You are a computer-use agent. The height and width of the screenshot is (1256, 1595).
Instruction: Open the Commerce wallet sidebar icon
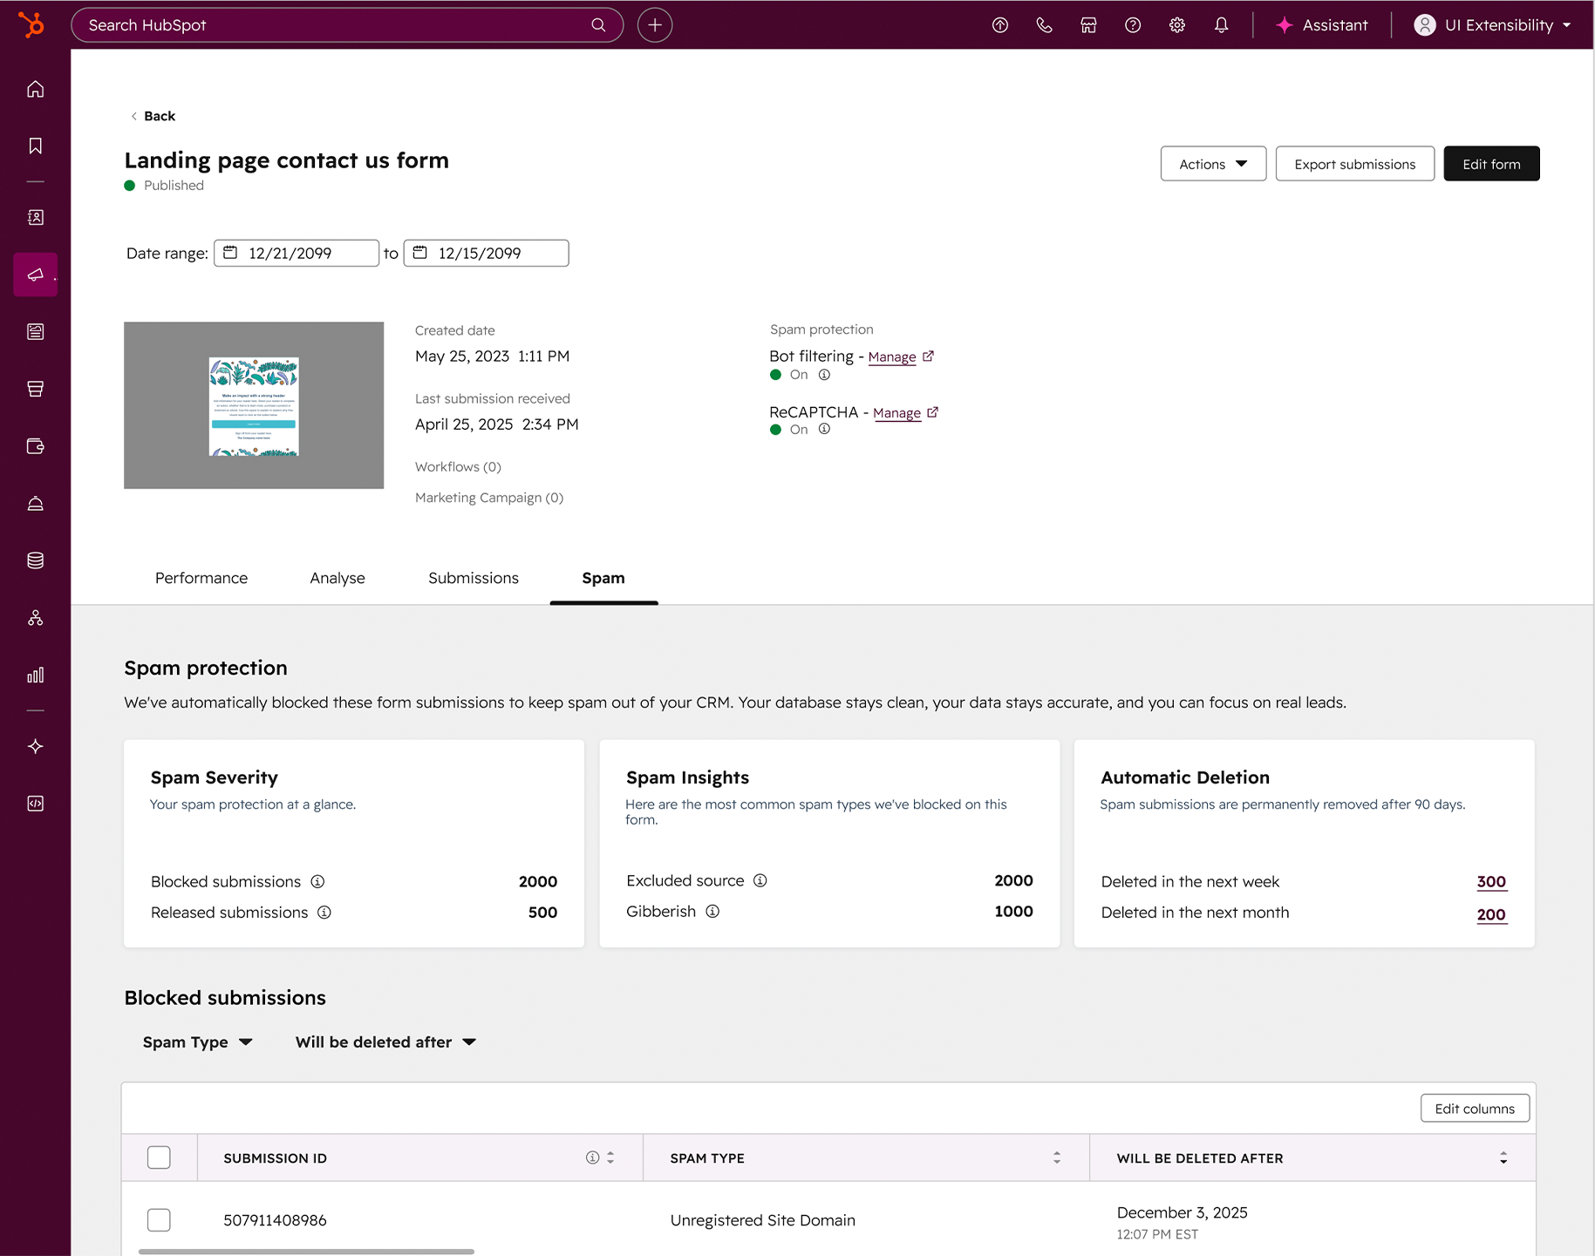point(36,446)
